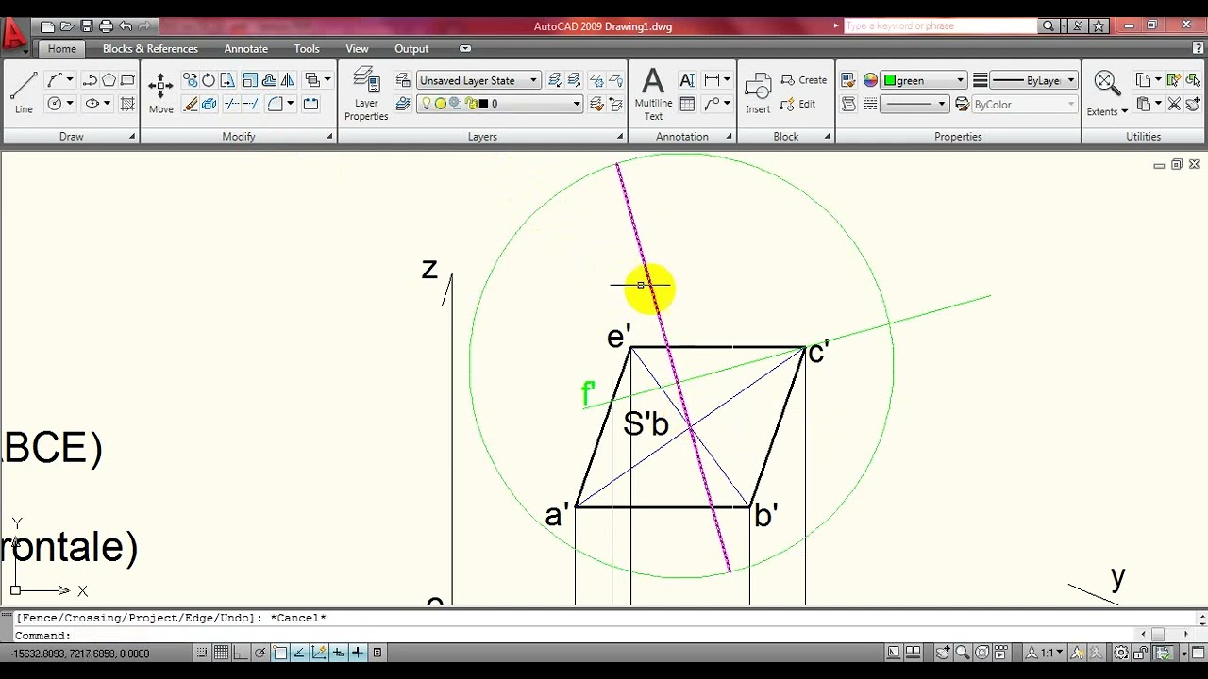Expand the Draw panel
Image resolution: width=1208 pixels, height=679 pixels.
pyautogui.click(x=71, y=137)
